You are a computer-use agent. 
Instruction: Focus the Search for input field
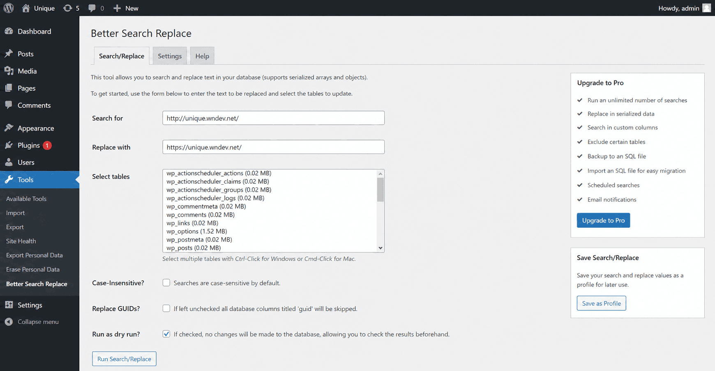point(273,118)
